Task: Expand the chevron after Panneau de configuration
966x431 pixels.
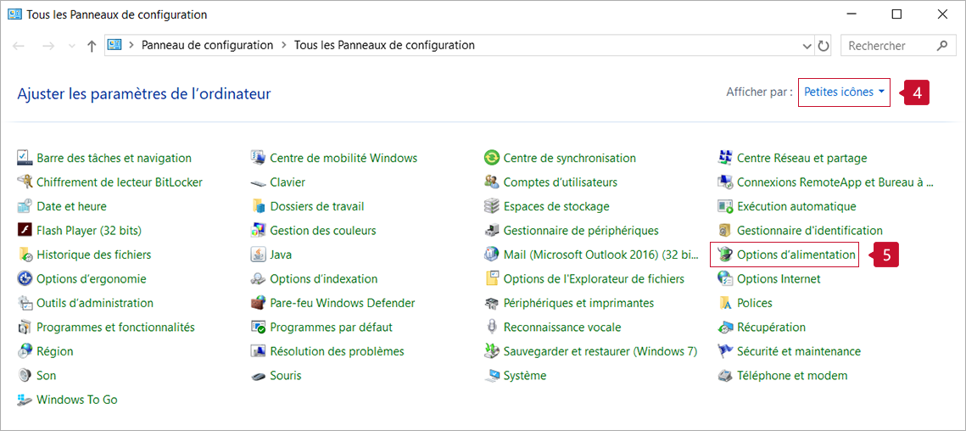Action: pyautogui.click(x=284, y=46)
